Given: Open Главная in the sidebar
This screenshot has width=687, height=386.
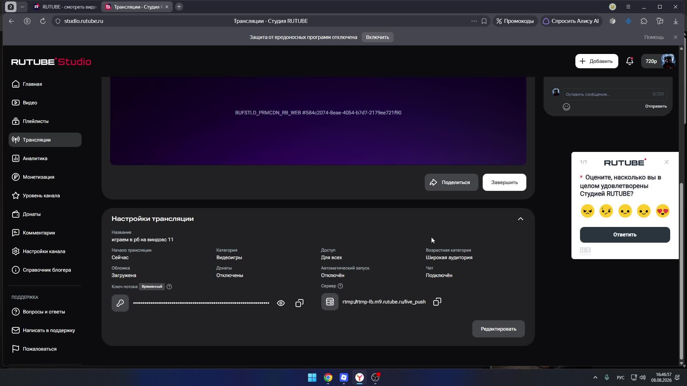Looking at the screenshot, I should point(45,84).
